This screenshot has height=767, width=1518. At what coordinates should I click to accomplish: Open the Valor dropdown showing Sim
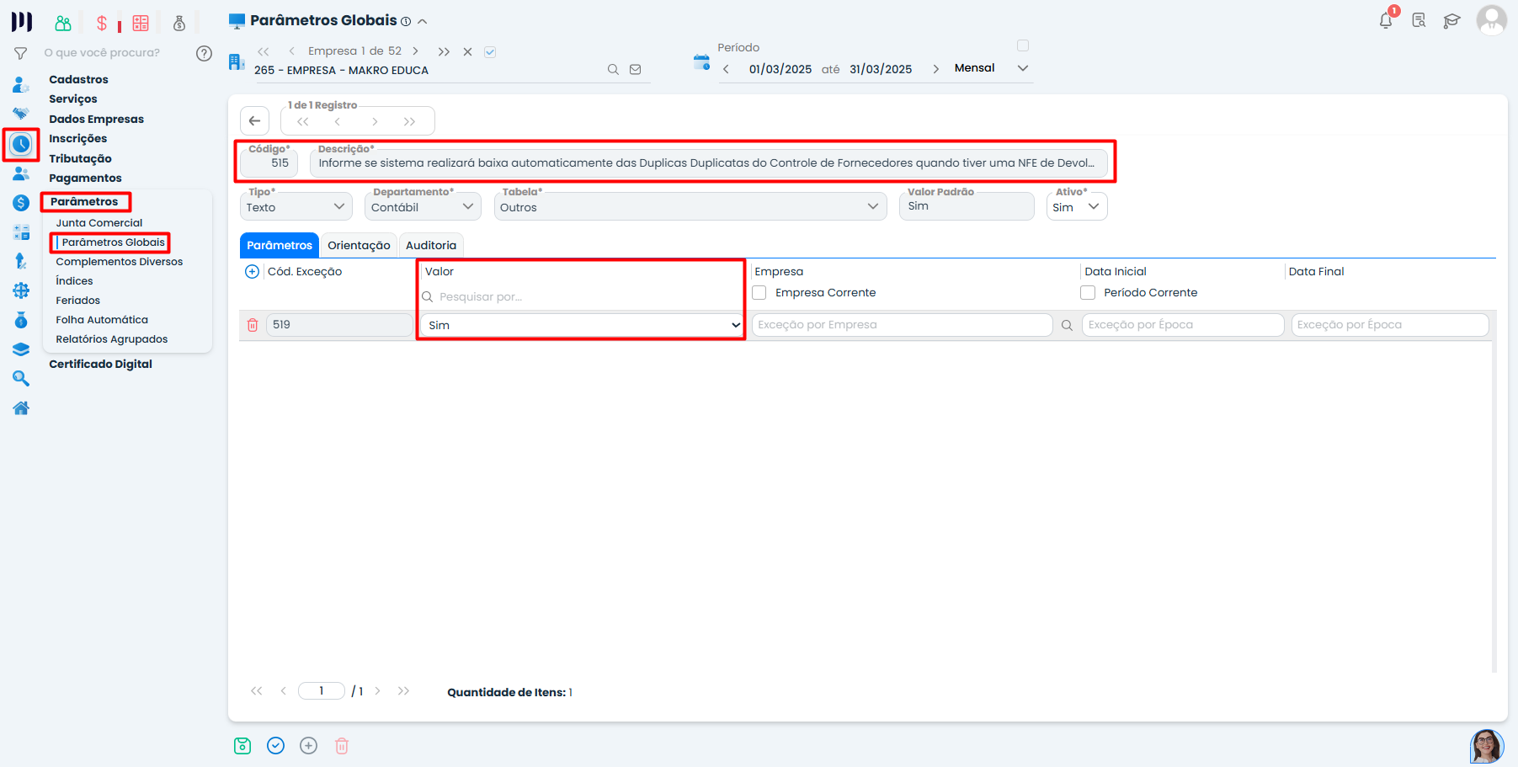click(581, 325)
